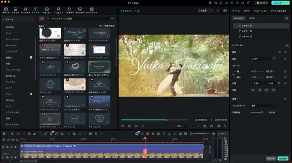Click the speed timer icon in timeline toolbar
This screenshot has height=163, width=292.
pos(56,134)
